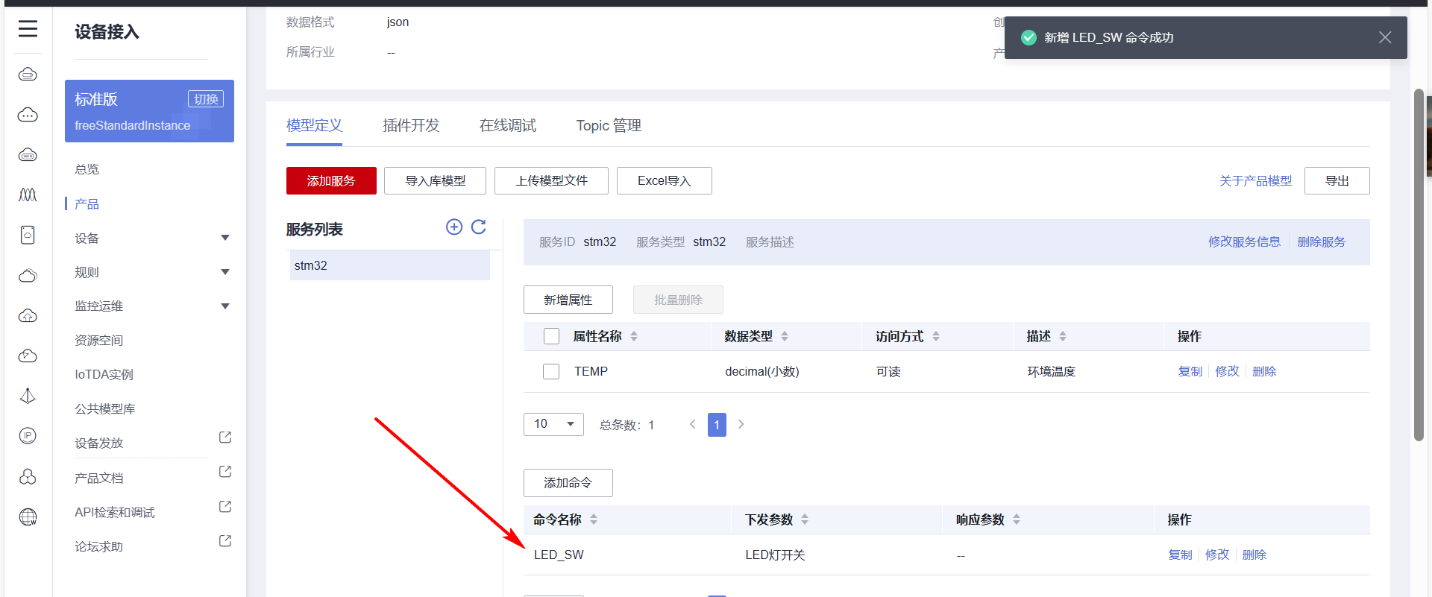Expand the 设备 menu
This screenshot has height=597, width=1432.
coord(225,238)
